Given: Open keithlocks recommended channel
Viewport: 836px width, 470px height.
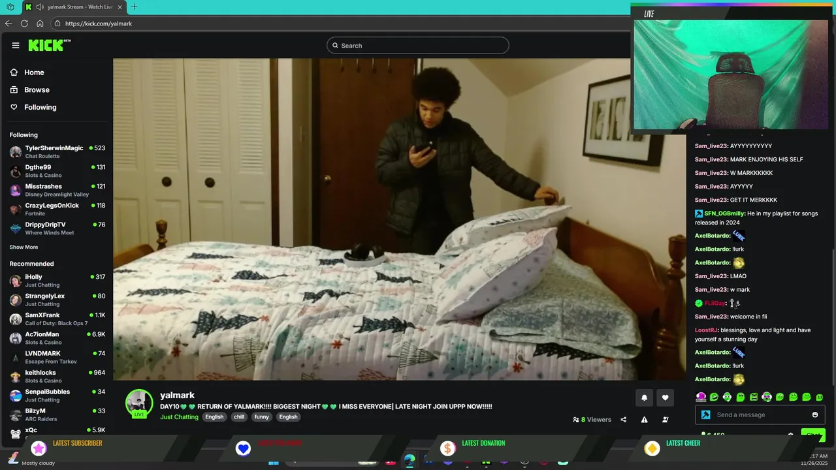Looking at the screenshot, I should pyautogui.click(x=57, y=377).
